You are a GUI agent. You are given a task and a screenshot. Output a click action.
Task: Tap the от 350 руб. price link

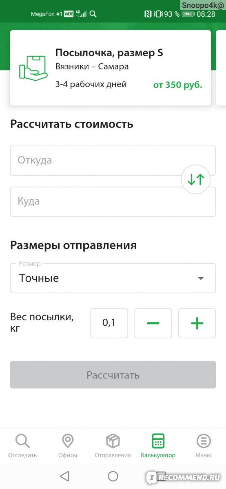(177, 85)
